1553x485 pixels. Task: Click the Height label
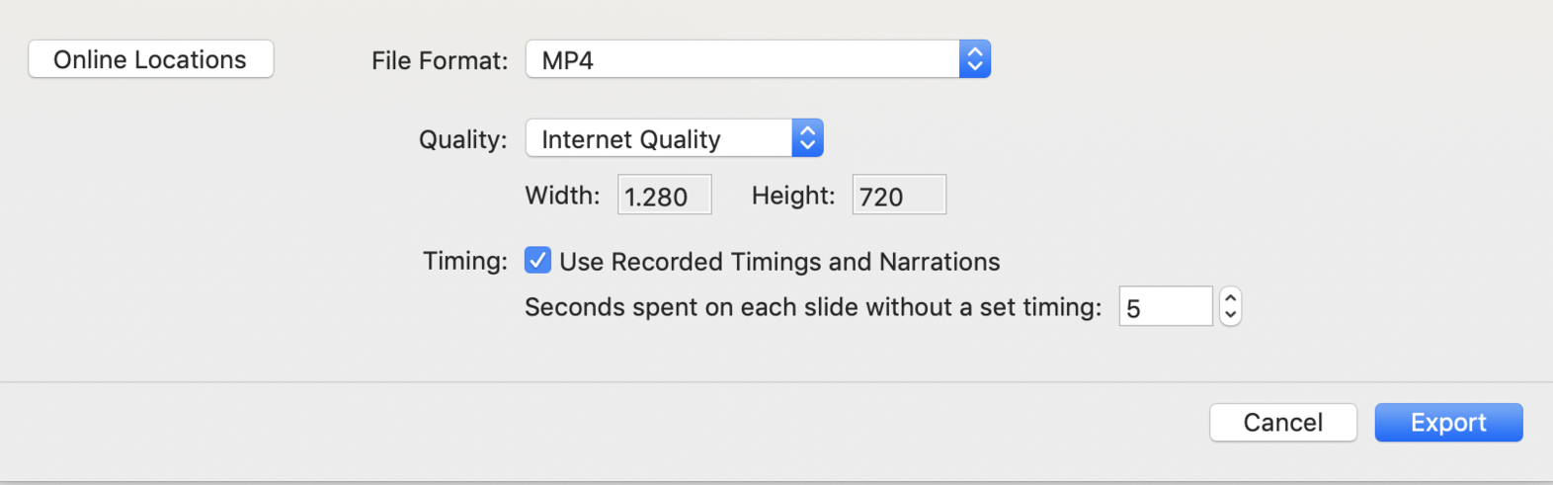click(x=793, y=196)
